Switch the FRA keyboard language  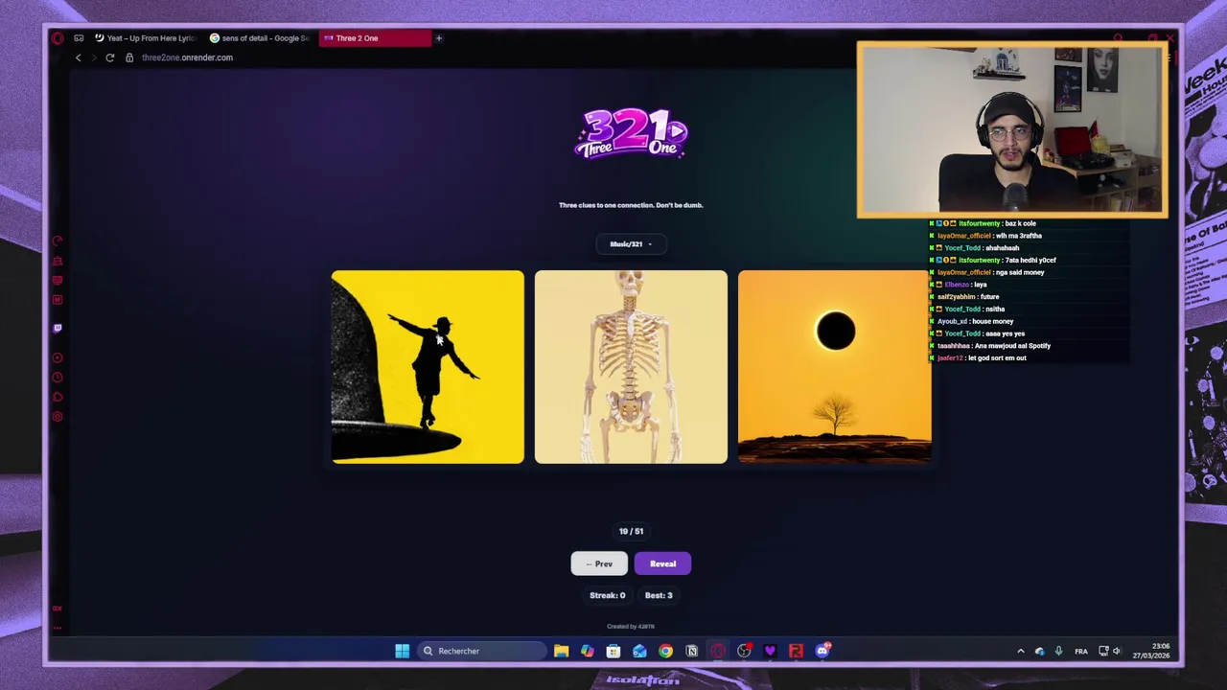[1081, 651]
